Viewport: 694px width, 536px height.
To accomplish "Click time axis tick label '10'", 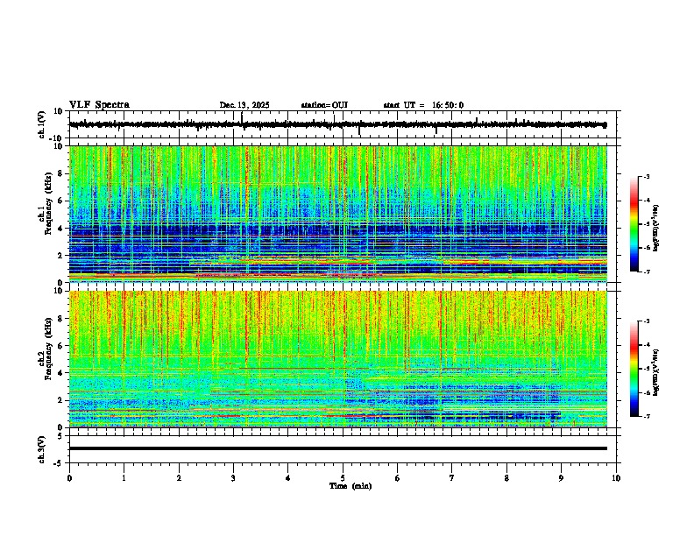I will 616,478.
